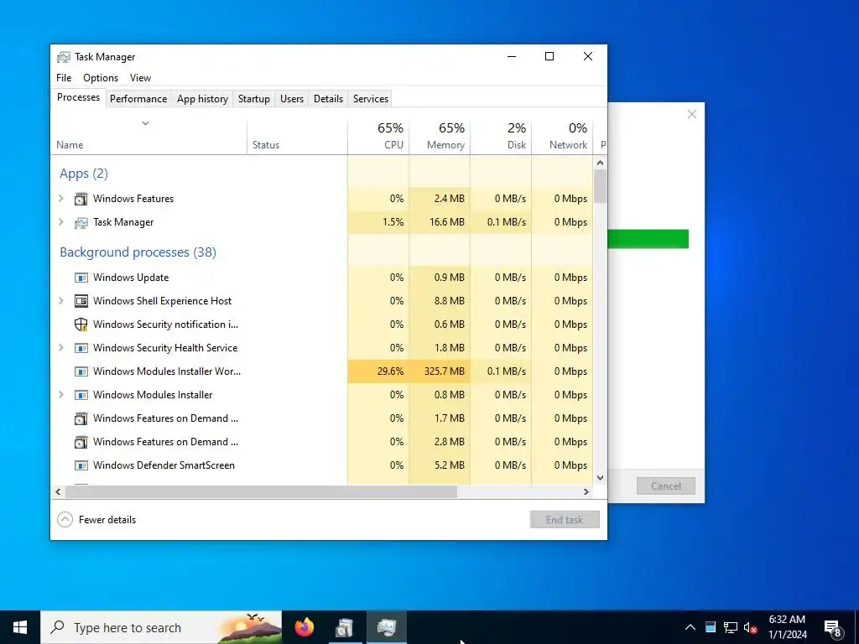Sort processes by CPU column

(x=378, y=137)
